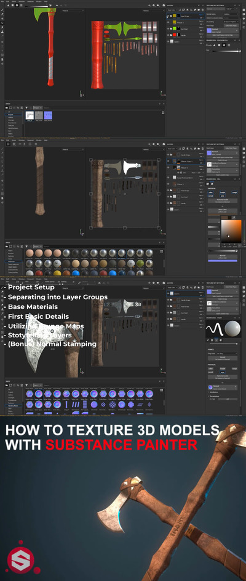Select the blue normal map thumbnail in top screenshot's shelf
This screenshot has width=246, height=581.
point(48,115)
